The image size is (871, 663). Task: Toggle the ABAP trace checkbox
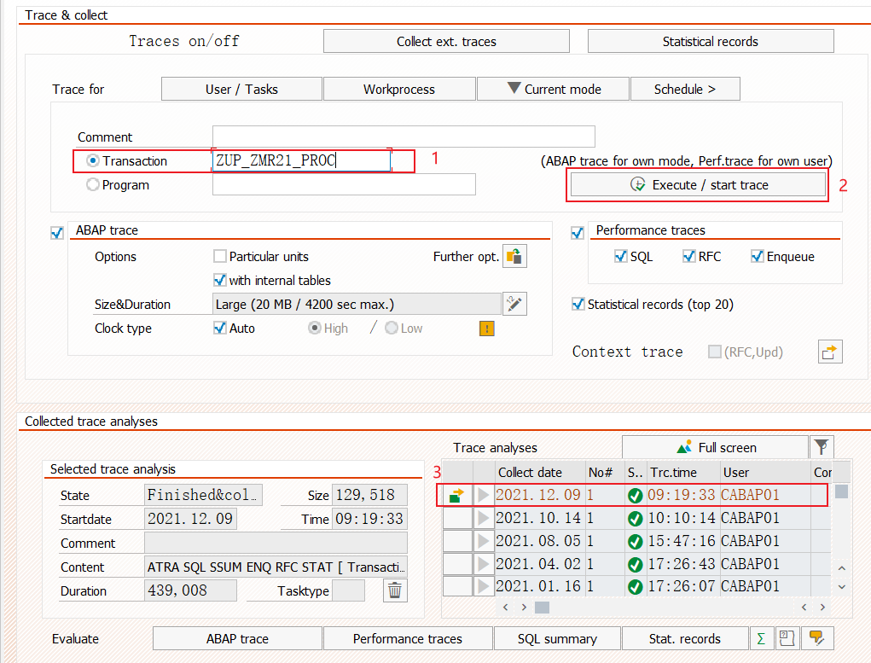click(x=56, y=232)
